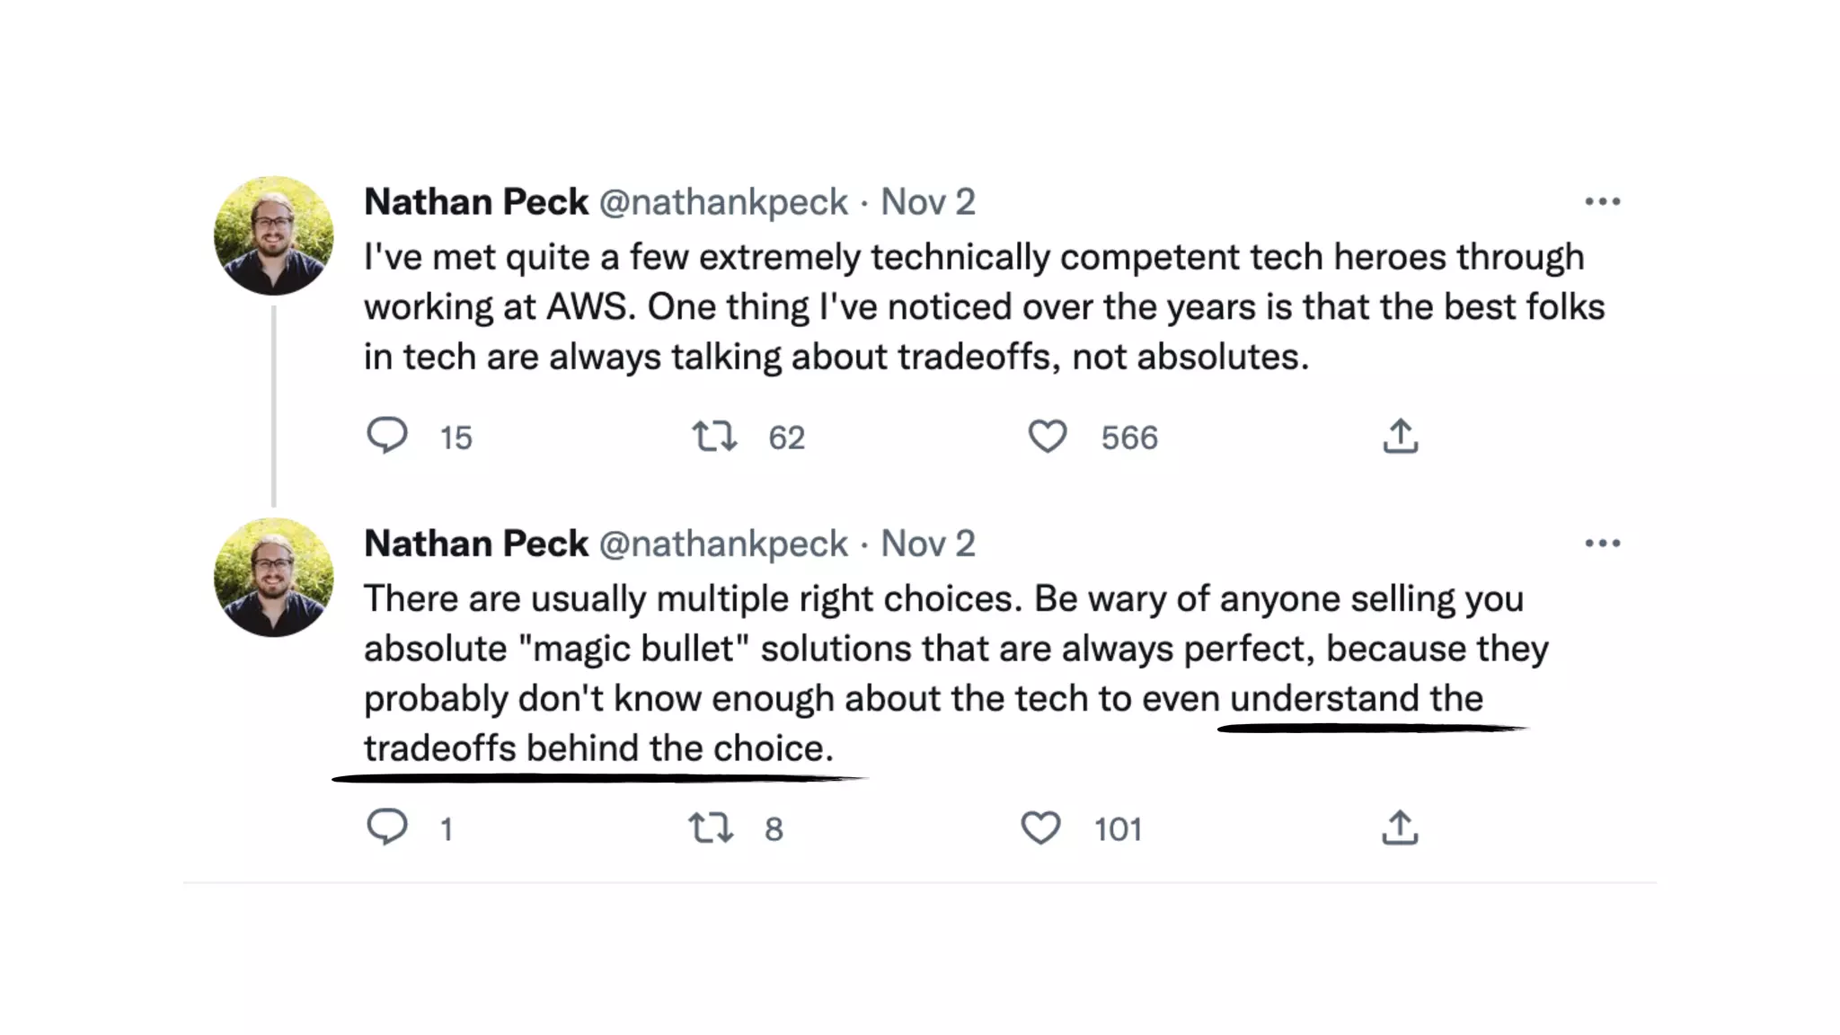The width and height of the screenshot is (1840, 1035).
Task: Open the Nov 2 timestamp on second tweet
Action: coord(927,544)
